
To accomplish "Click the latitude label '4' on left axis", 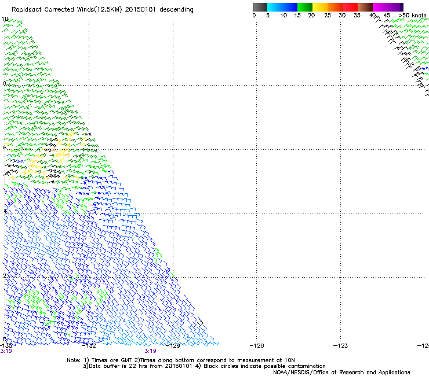I will [5, 211].
